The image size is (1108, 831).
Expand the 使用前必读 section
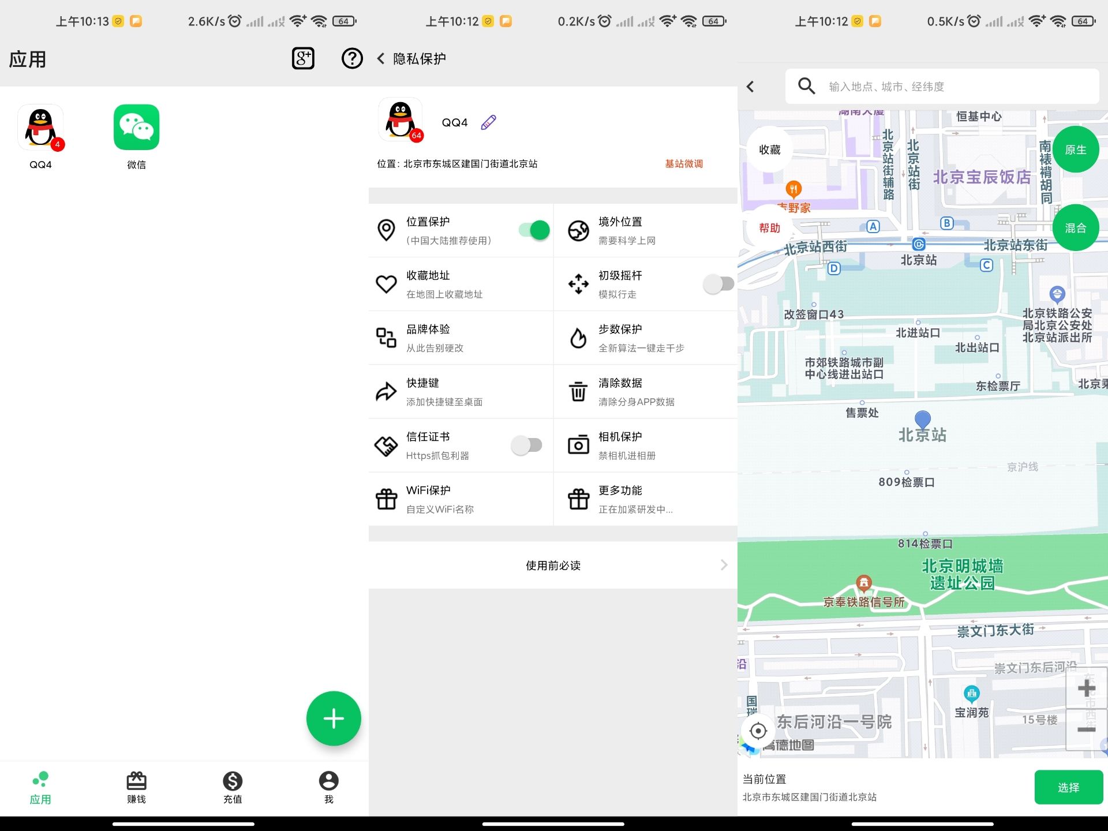[552, 566]
